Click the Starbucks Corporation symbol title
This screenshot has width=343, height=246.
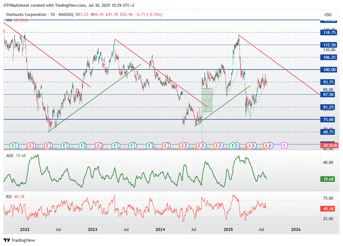coord(26,15)
